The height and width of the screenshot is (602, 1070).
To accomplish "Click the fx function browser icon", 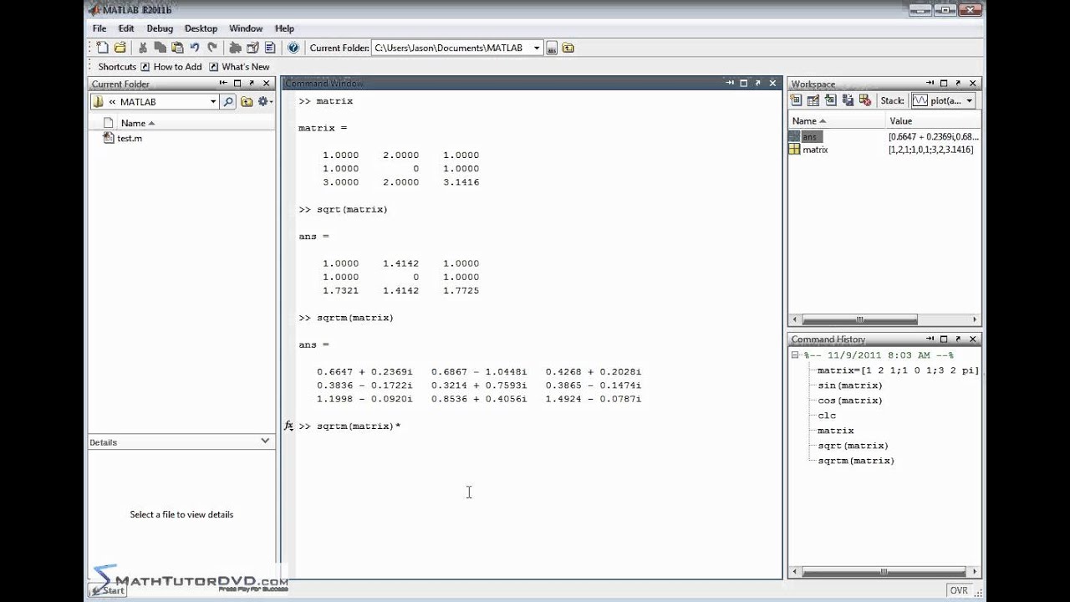I will click(289, 426).
